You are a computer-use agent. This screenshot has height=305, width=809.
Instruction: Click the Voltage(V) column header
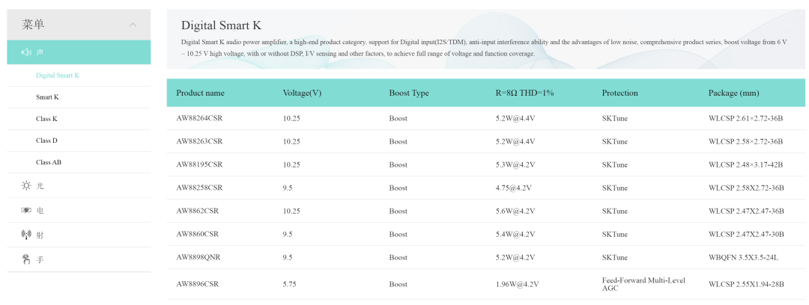[x=303, y=93]
